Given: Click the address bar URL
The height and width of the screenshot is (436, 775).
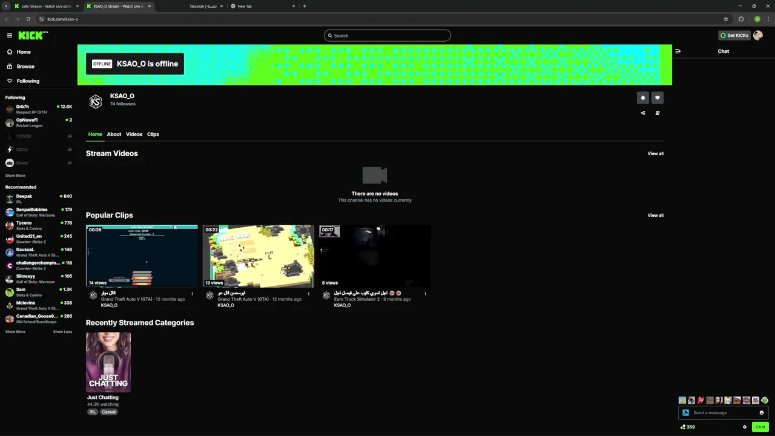Looking at the screenshot, I should coord(63,19).
